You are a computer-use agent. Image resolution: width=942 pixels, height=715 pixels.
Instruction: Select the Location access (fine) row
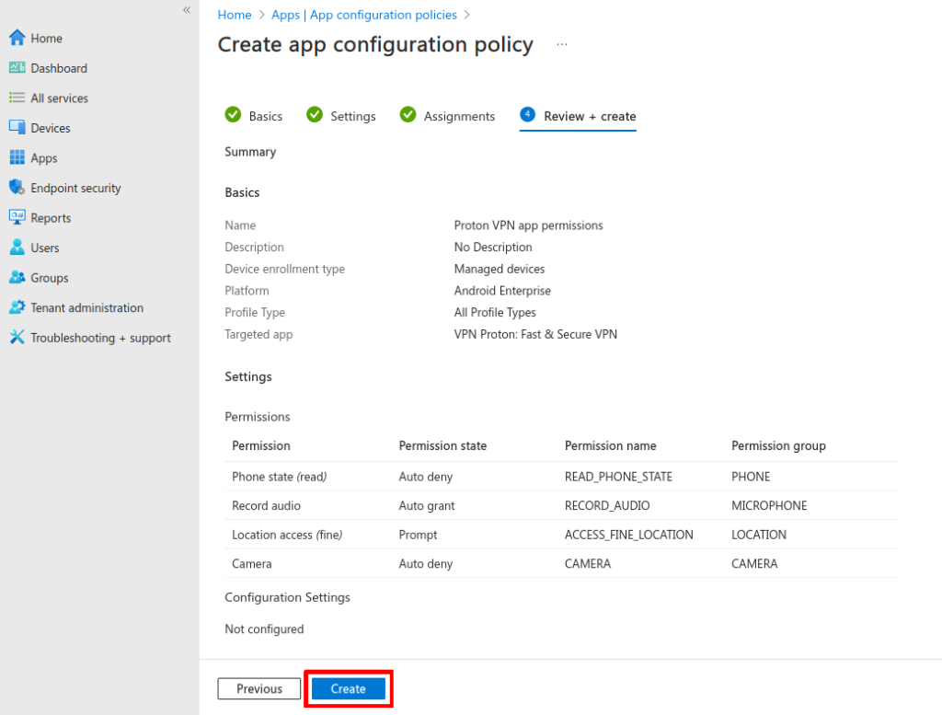(x=561, y=534)
